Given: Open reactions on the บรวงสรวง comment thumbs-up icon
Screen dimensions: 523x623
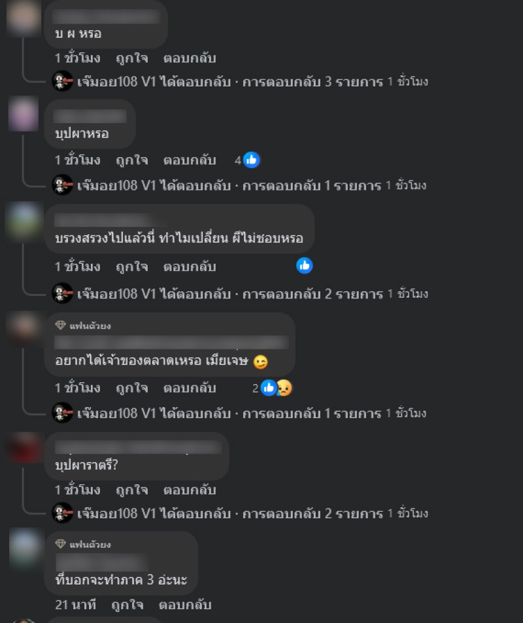Looking at the screenshot, I should 305,266.
